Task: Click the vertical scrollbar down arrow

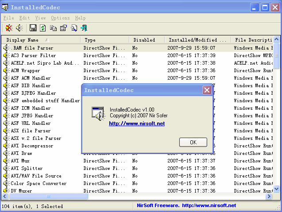Action: pos(276,189)
